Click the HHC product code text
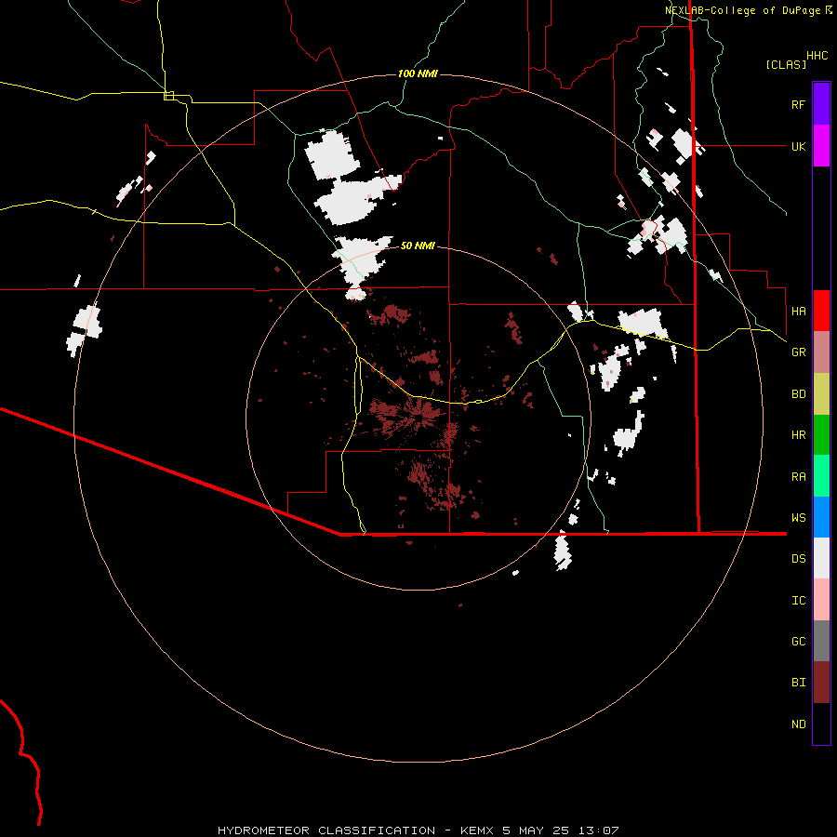This screenshot has height=837, width=837. point(817,56)
